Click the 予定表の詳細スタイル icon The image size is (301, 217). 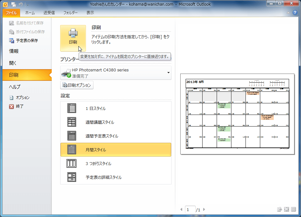(x=71, y=177)
